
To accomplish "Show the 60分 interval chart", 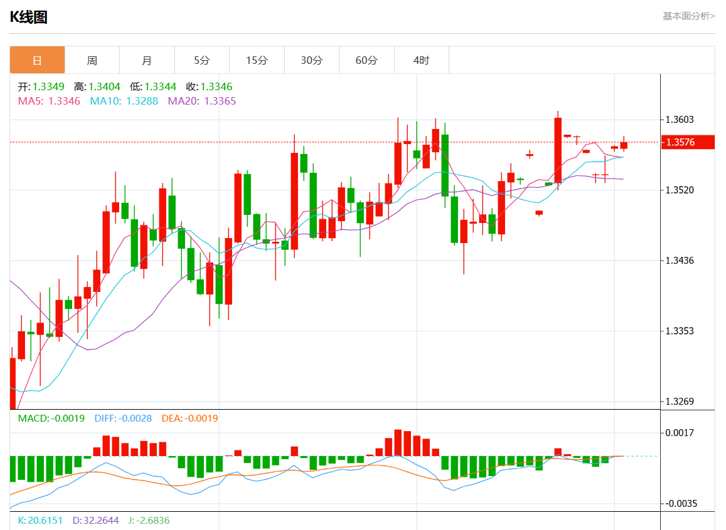I will click(x=366, y=60).
